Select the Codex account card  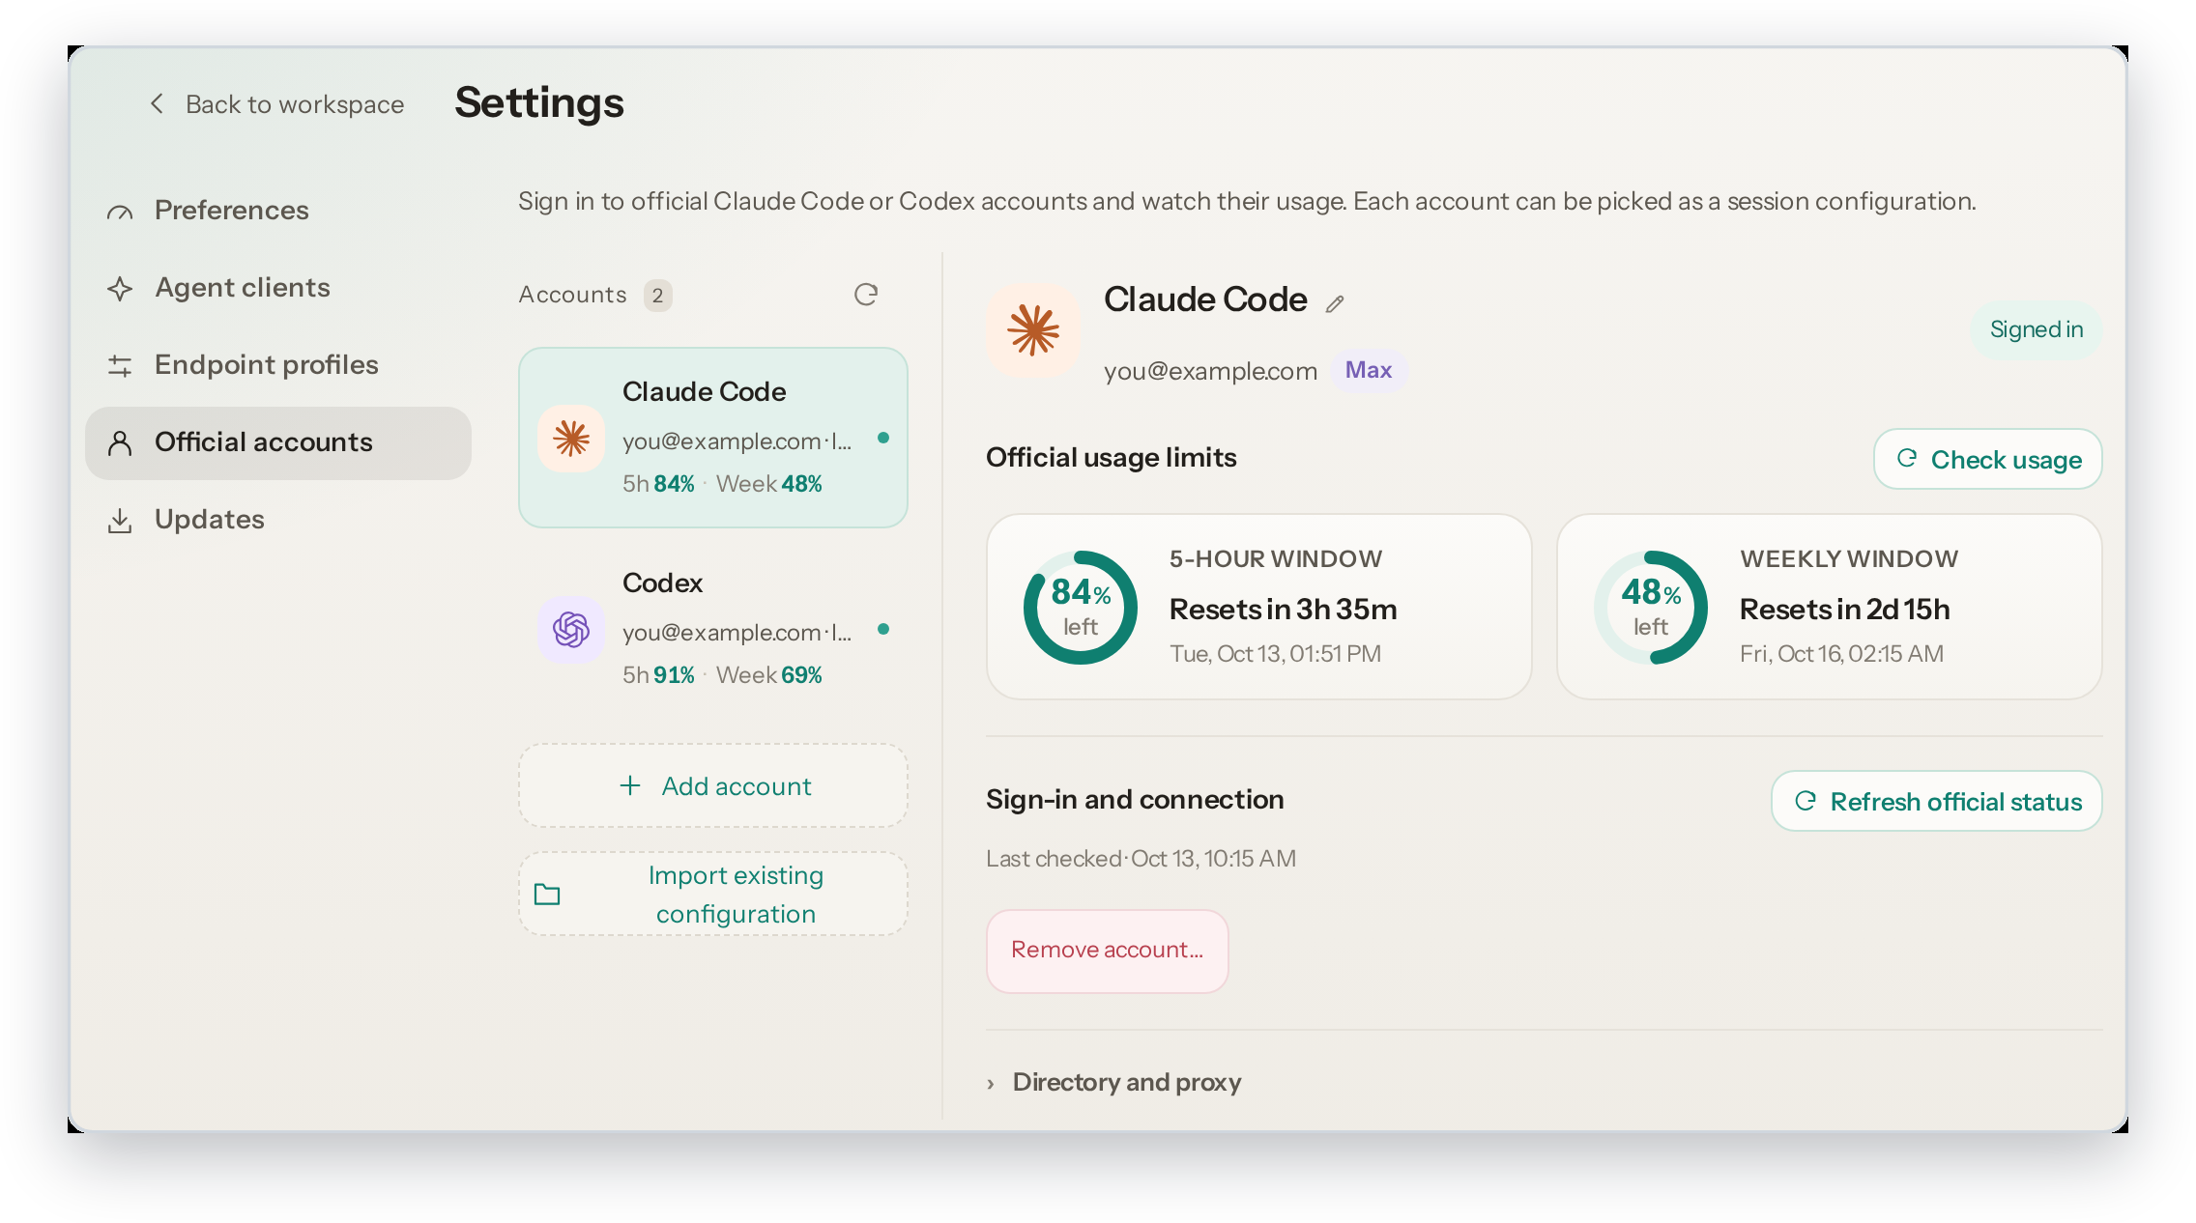(x=713, y=629)
